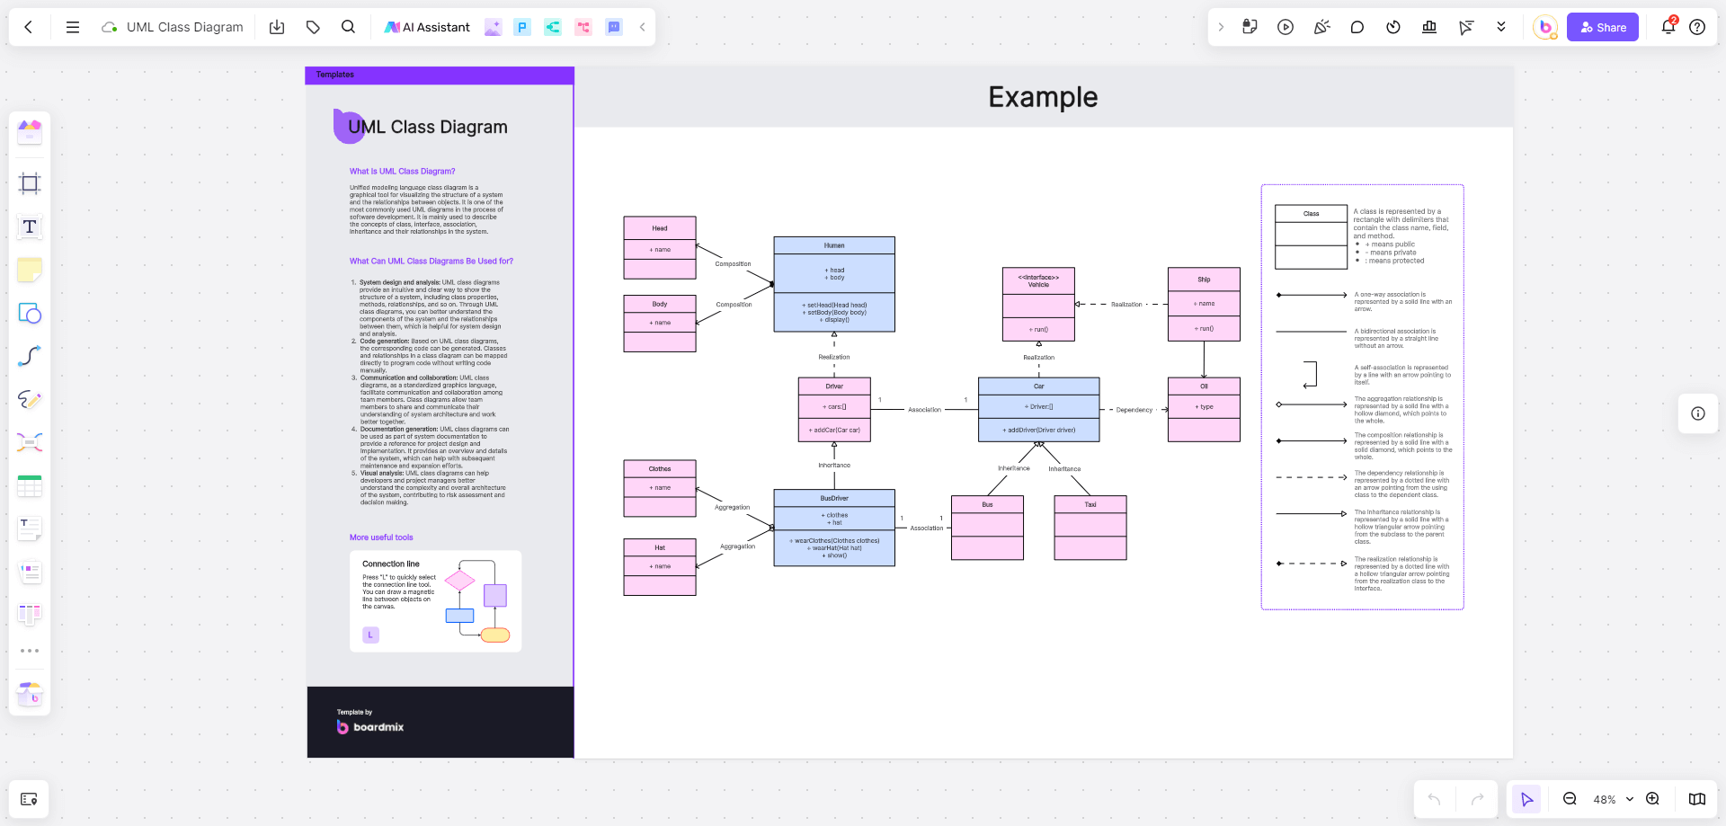Open notifications bell
The width and height of the screenshot is (1726, 826).
pos(1668,26)
